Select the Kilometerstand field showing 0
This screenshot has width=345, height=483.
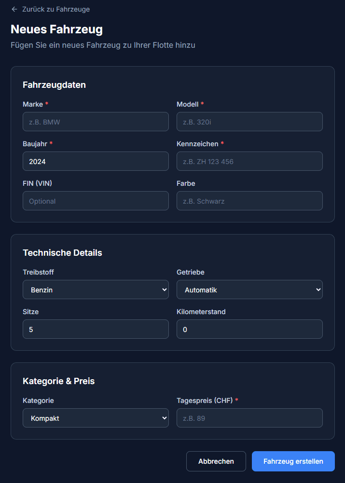(249, 329)
